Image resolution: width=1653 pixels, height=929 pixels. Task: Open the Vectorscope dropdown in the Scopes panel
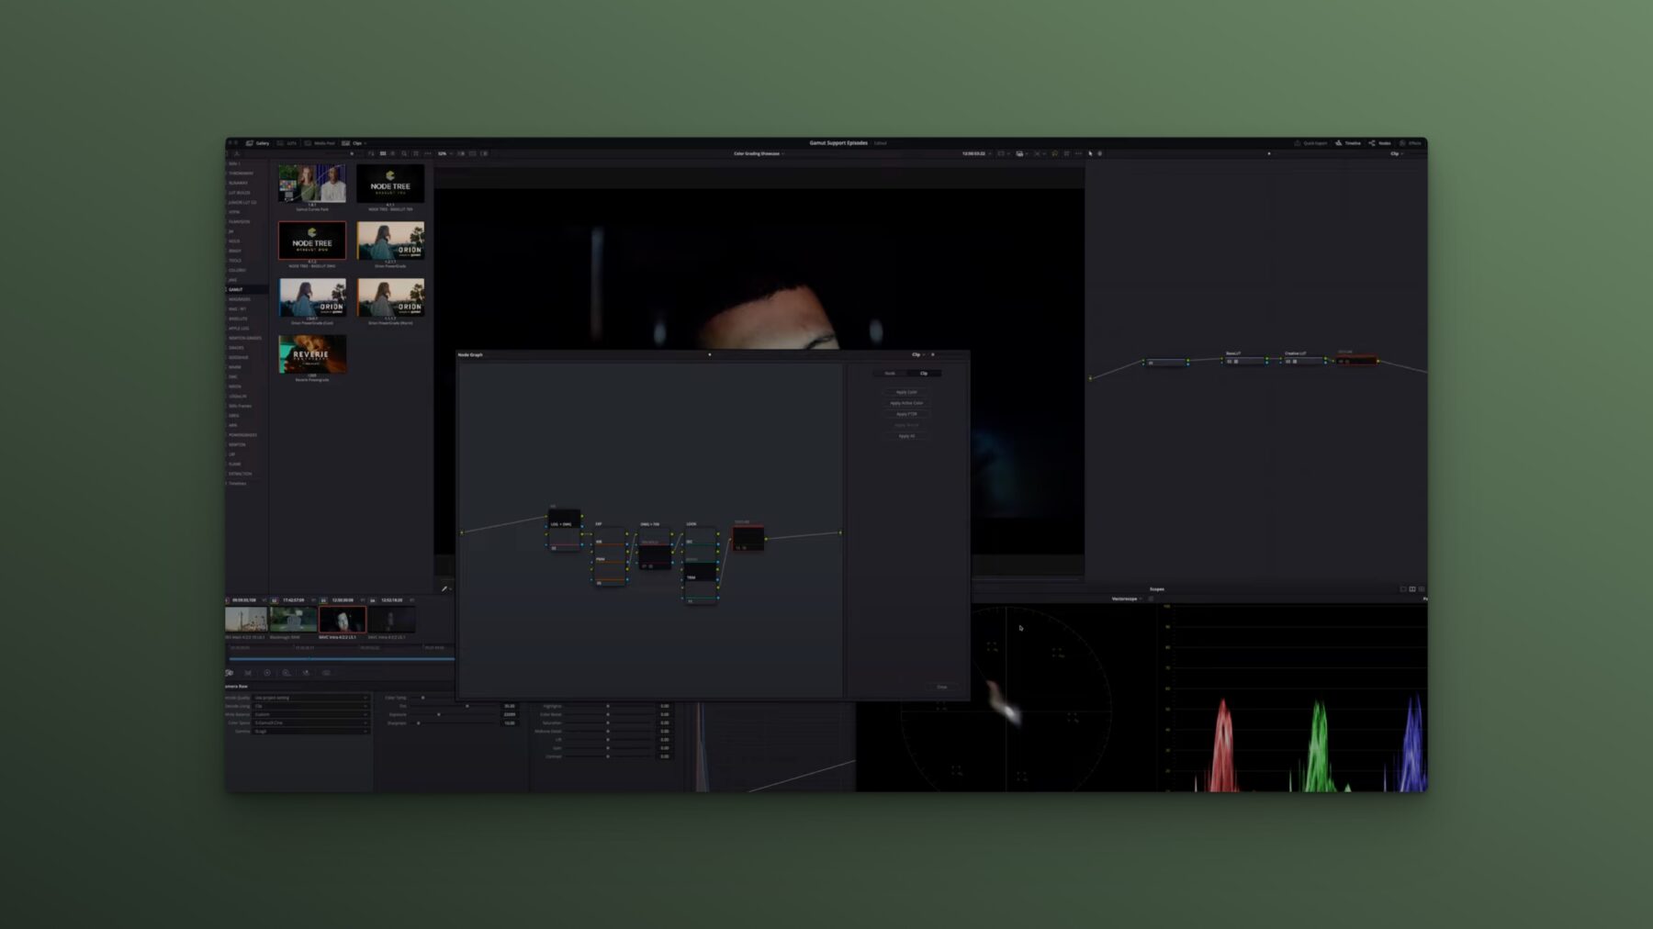1125,599
